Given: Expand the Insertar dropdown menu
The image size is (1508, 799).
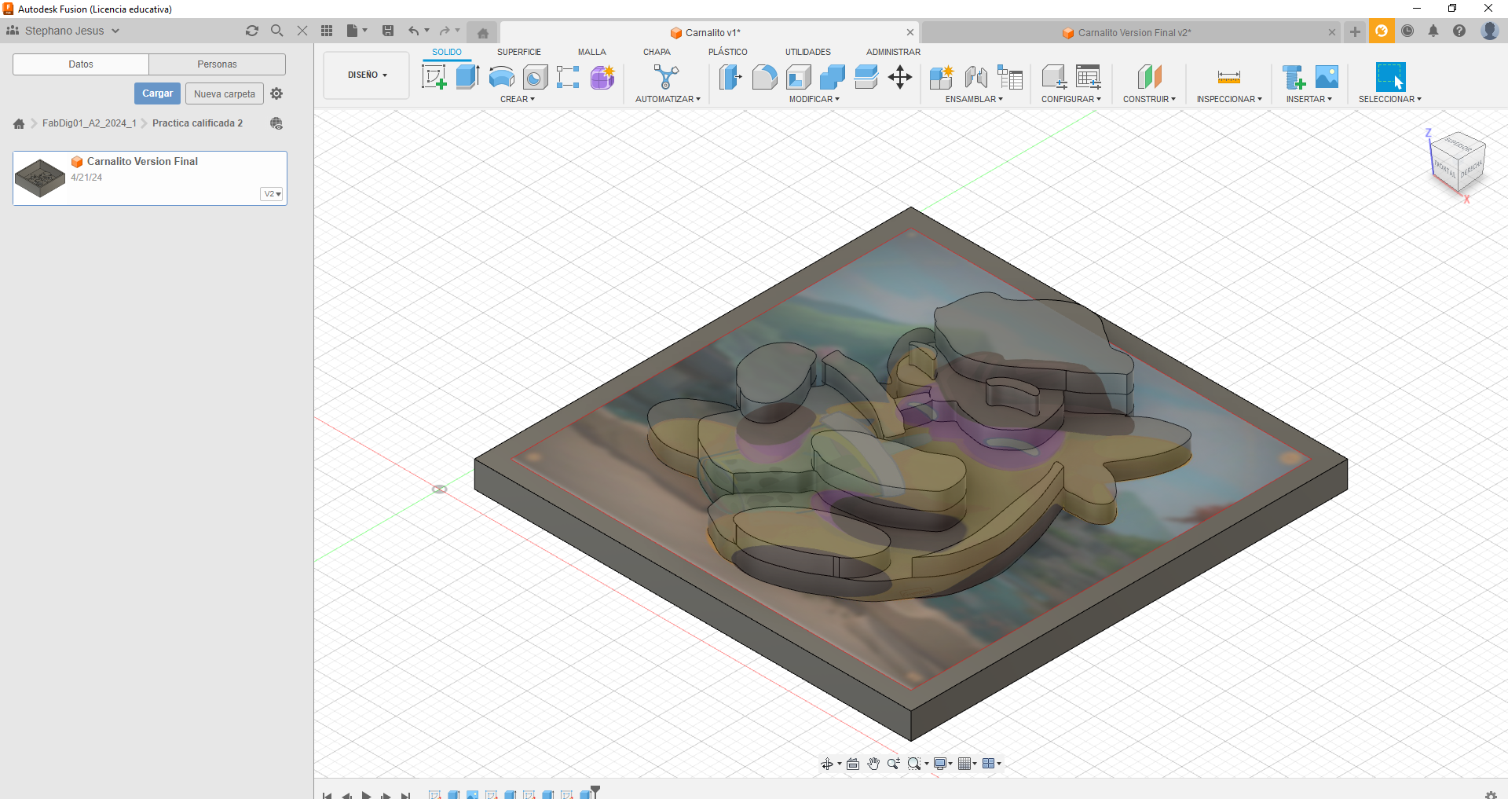Looking at the screenshot, I should coord(1309,99).
